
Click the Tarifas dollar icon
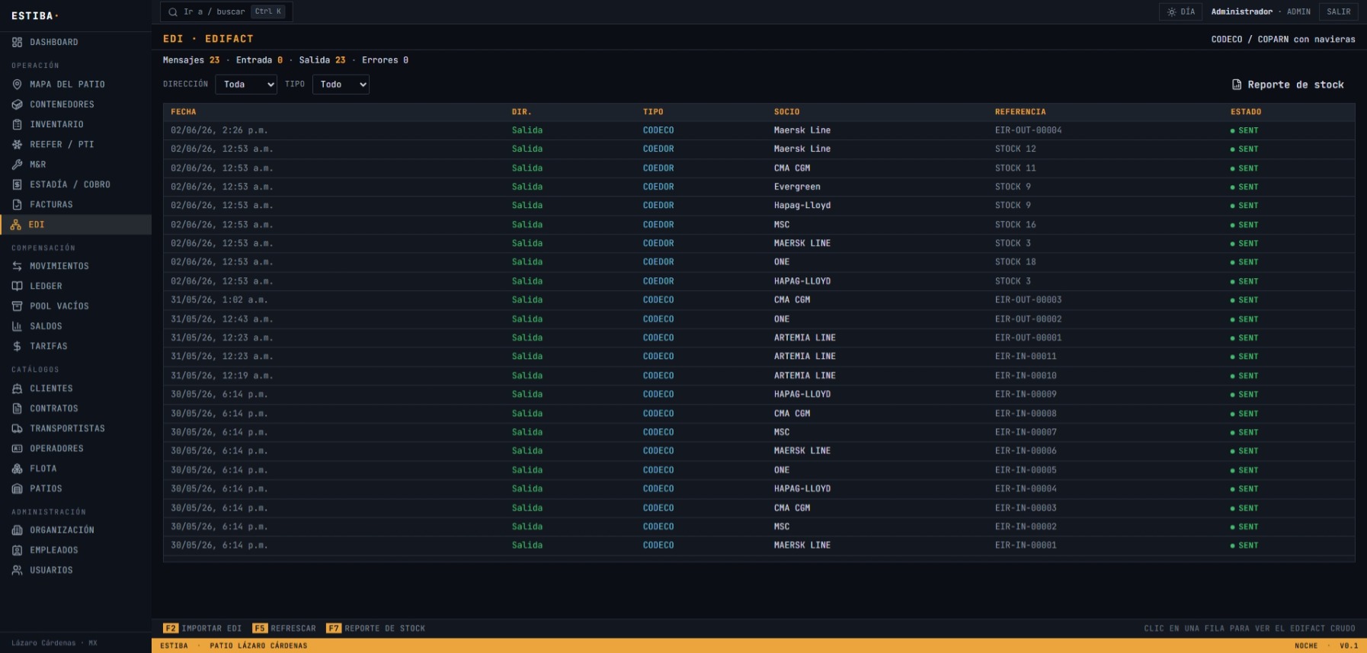[x=17, y=346]
